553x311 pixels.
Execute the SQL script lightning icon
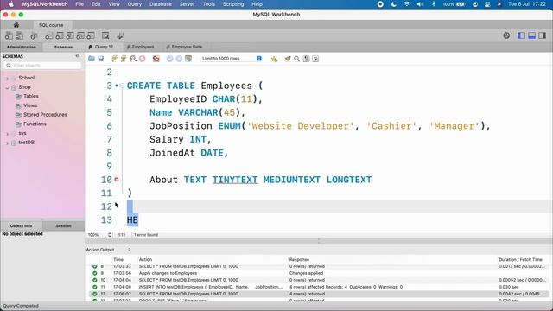click(x=114, y=59)
